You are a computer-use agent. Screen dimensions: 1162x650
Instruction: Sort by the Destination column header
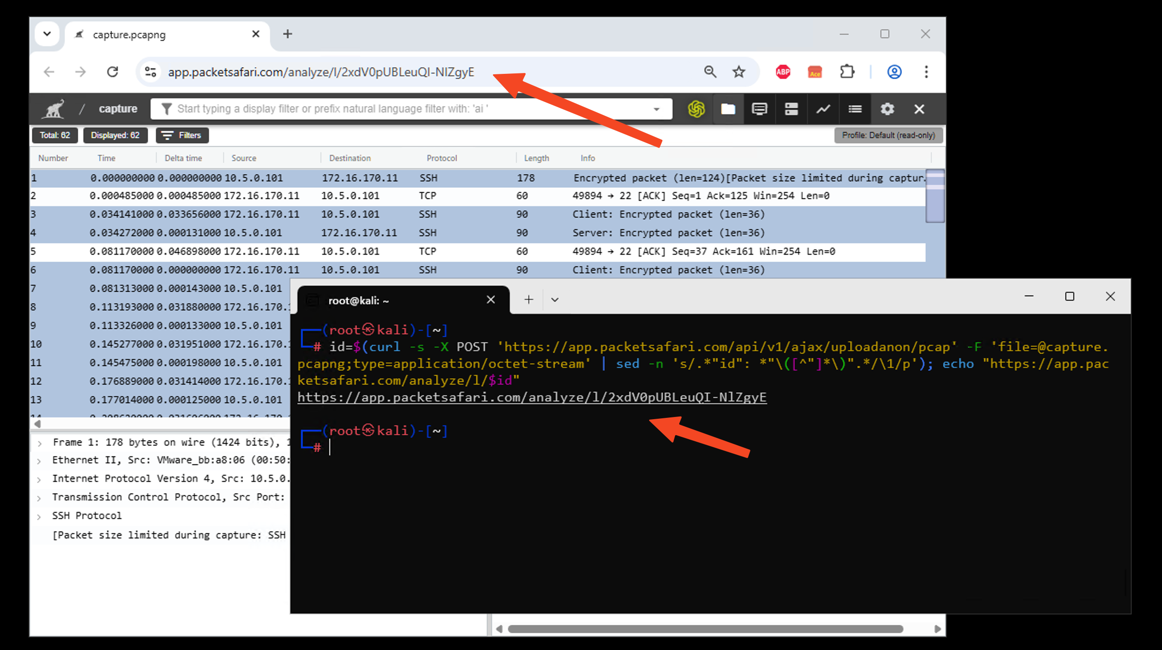(x=350, y=158)
